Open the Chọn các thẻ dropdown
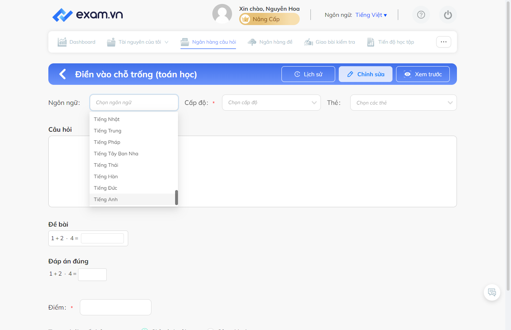 (x=404, y=102)
